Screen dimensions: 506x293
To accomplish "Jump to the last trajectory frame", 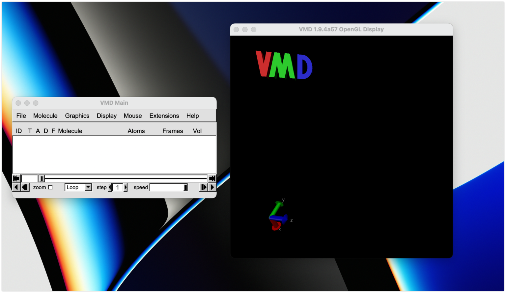I will tap(212, 178).
